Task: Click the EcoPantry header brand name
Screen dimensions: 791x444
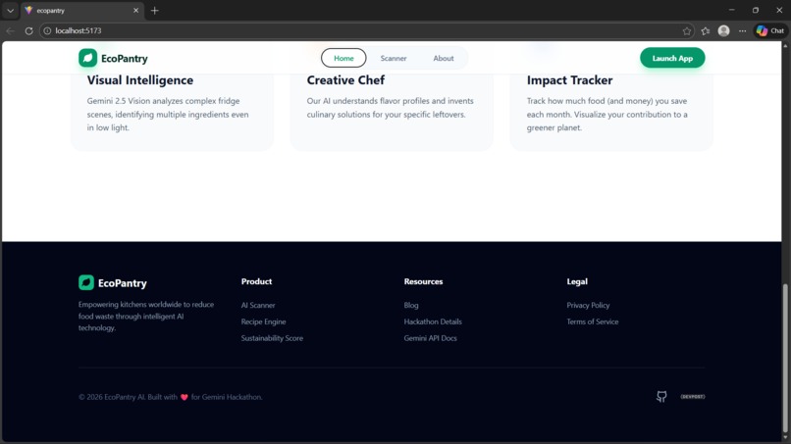Action: point(124,59)
